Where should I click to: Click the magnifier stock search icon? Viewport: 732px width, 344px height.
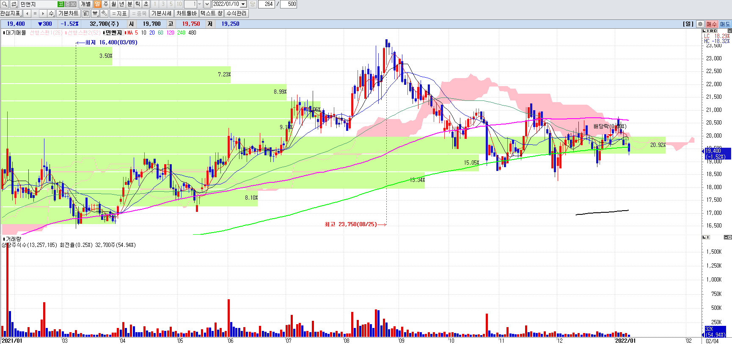[5, 4]
